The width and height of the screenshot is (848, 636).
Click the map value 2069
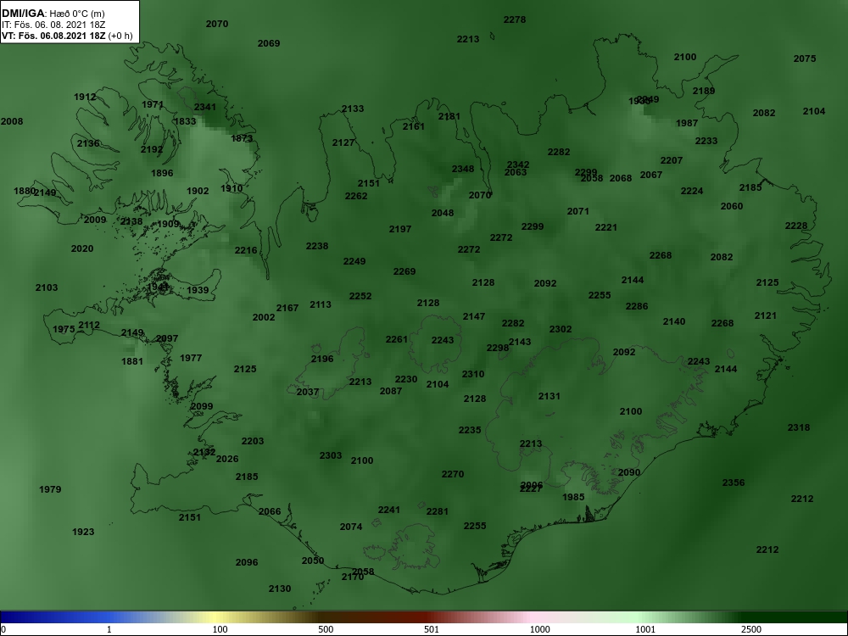(x=269, y=43)
